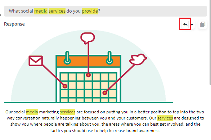Click the bird icon in the illustration
The width and height of the screenshot is (211, 140).
(x=138, y=59)
